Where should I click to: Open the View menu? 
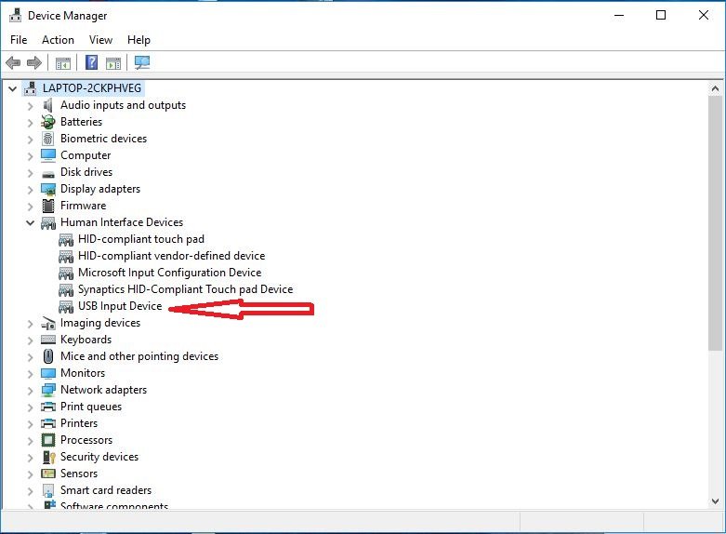pos(100,40)
